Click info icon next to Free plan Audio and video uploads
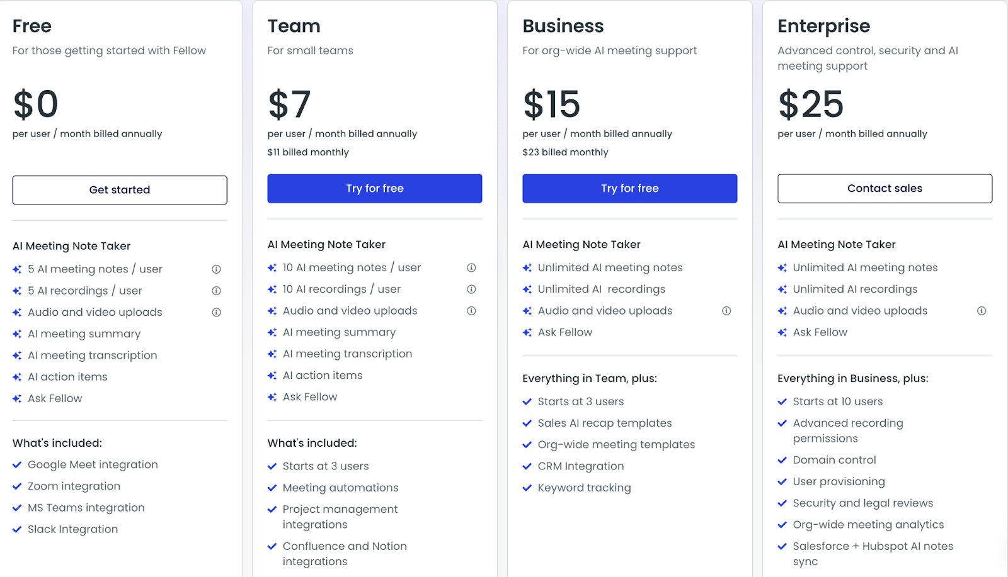The image size is (1008, 577). (x=216, y=312)
